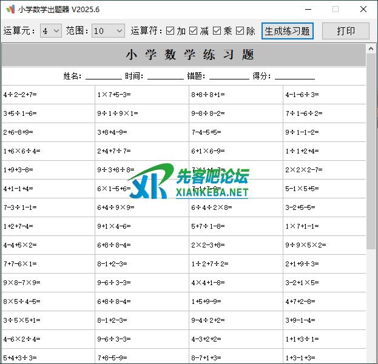Minimize the 小学数学出题器 window
The height and width of the screenshot is (364, 378).
[x=308, y=10]
